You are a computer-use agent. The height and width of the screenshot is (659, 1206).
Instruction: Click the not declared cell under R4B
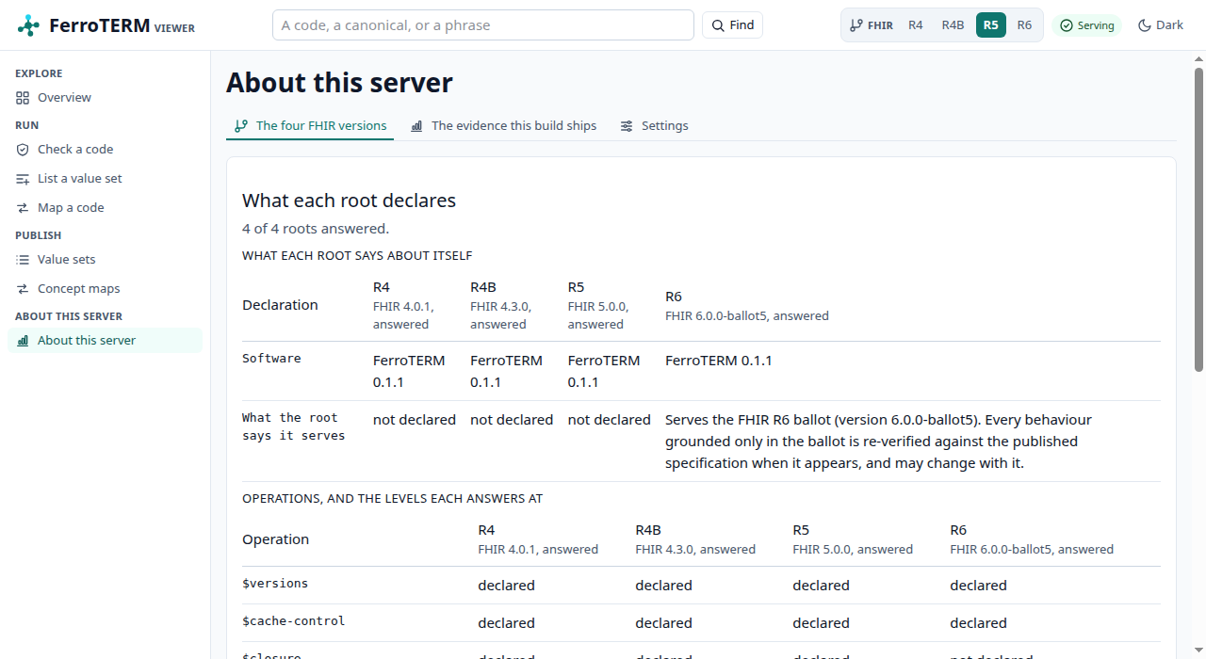point(512,420)
